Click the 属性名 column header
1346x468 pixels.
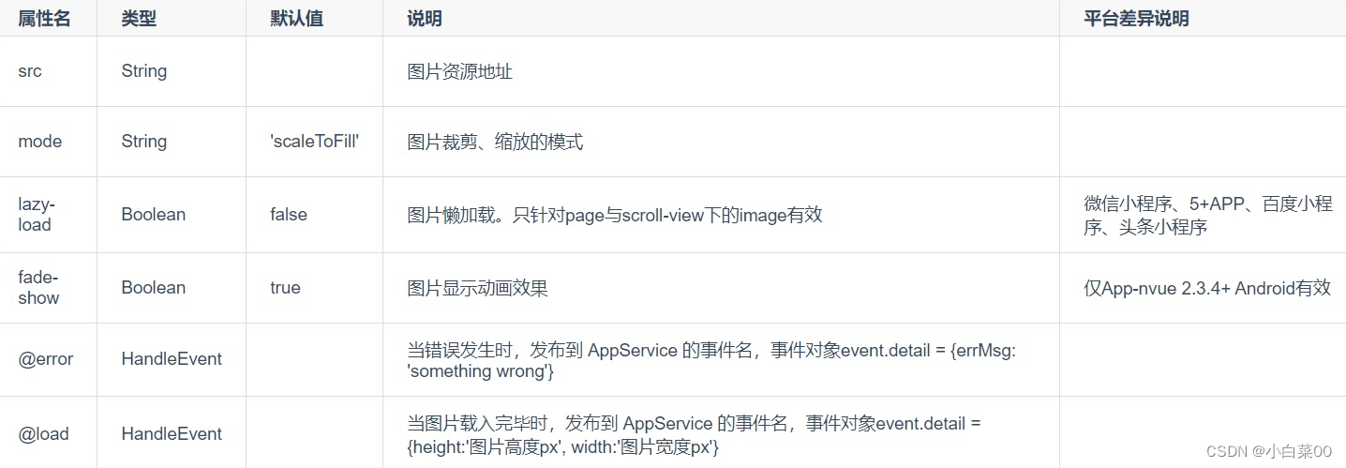tap(44, 19)
